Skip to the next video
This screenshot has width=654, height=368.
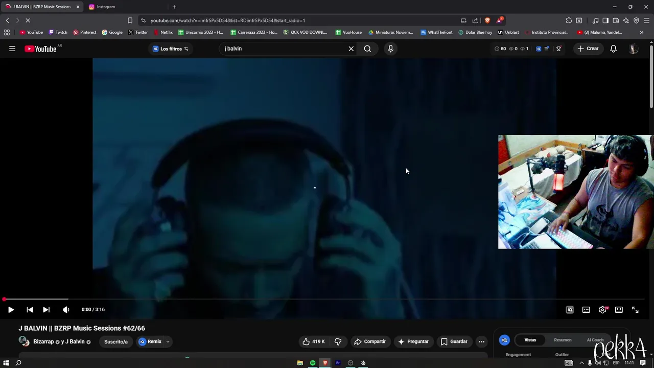pyautogui.click(x=46, y=309)
